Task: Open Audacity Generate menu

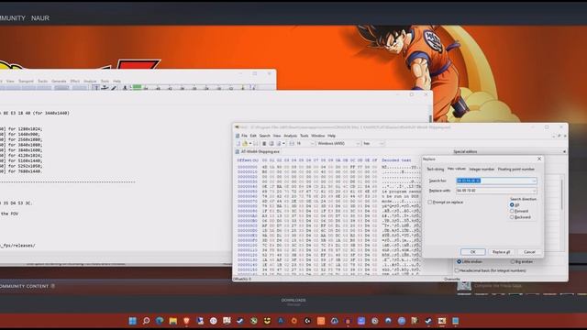Action: 59,82
